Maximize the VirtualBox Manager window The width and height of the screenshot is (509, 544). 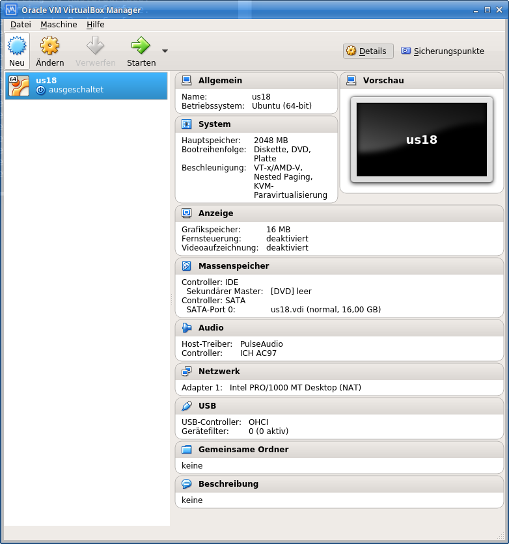click(488, 10)
